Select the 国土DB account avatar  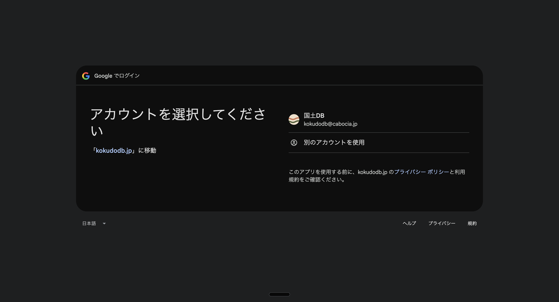[294, 120]
